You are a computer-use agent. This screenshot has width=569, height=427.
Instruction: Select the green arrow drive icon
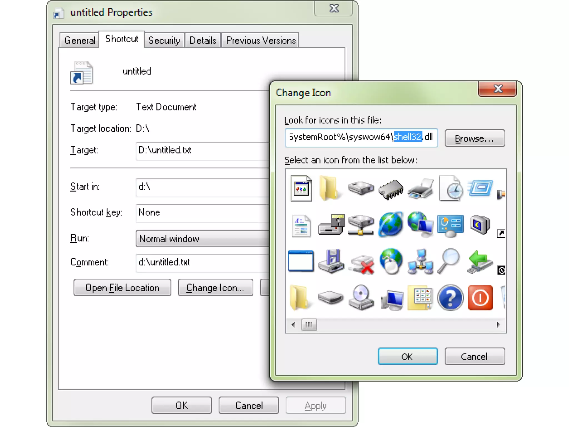[x=480, y=261]
